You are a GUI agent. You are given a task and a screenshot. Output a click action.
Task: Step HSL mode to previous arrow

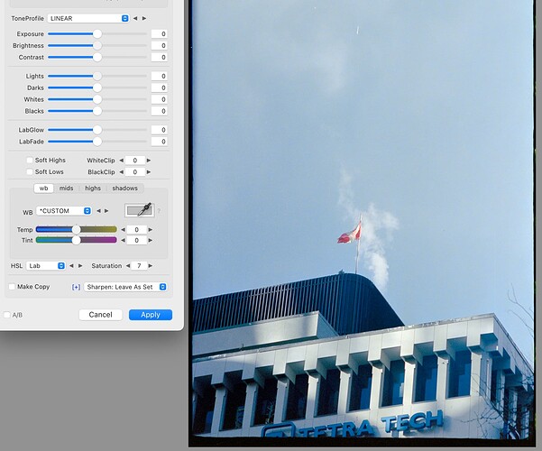(x=71, y=265)
